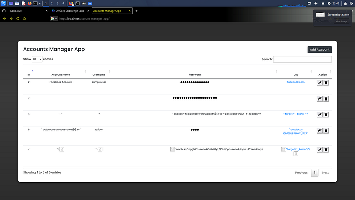Switch to workspace 4

tap(63, 3)
